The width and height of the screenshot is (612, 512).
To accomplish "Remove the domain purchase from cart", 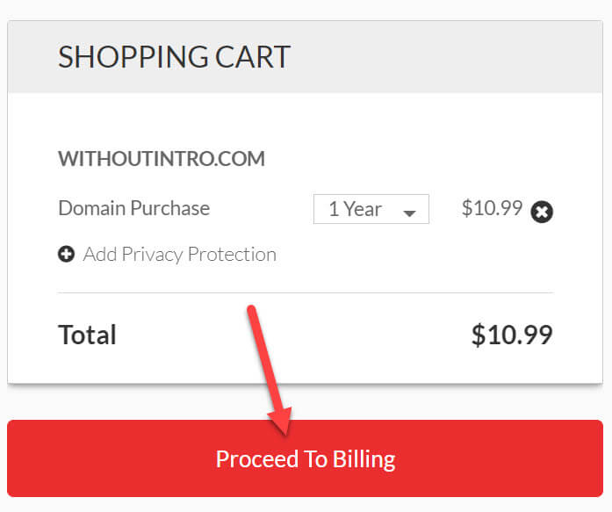I will (x=542, y=212).
